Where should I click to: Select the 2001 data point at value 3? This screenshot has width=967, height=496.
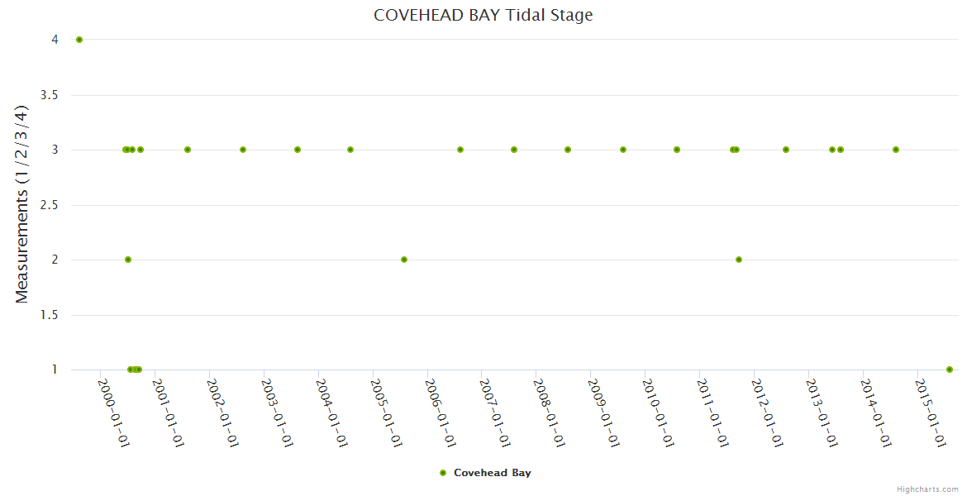tap(188, 150)
